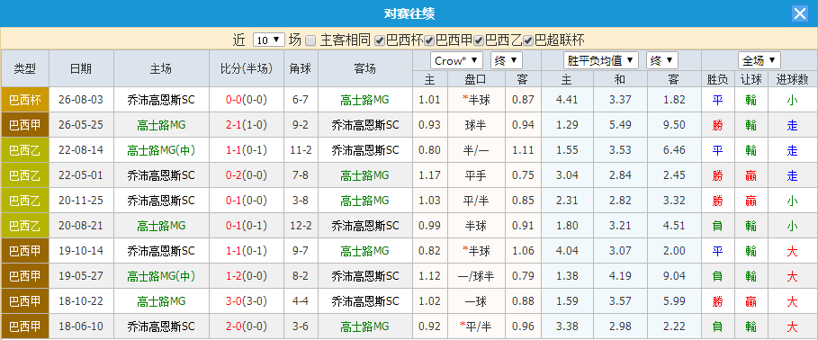Open 高士路MG(中) on the 22-08-14 row
This screenshot has width=818, height=340.
pyautogui.click(x=161, y=150)
